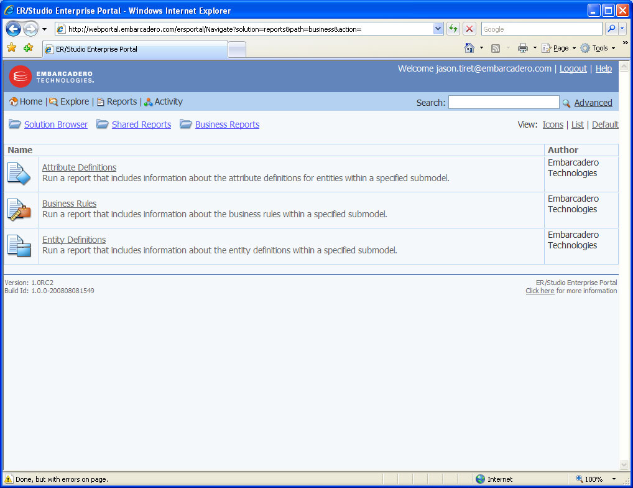Click the Shared Reports folder icon
633x488 pixels.
tap(103, 124)
